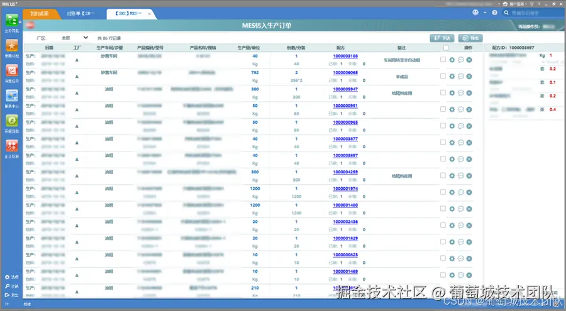This screenshot has width=566, height=311.
Task: Switch to the 我的桌面 tab
Action: [40, 14]
